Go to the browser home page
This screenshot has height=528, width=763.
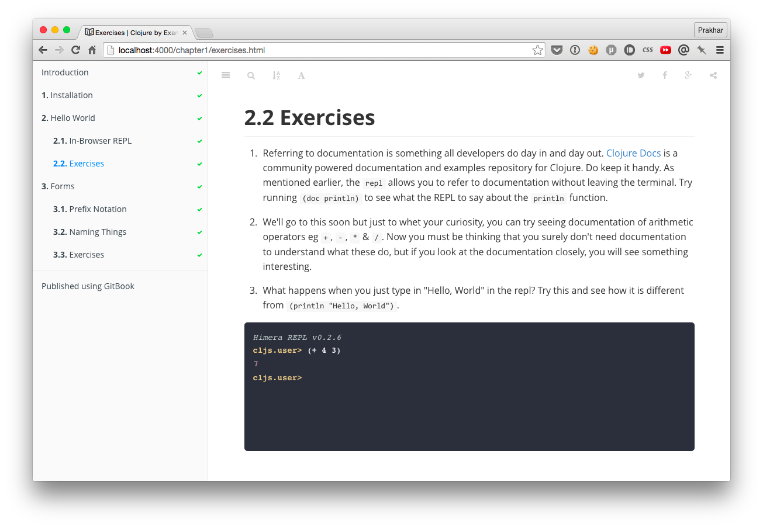(x=92, y=50)
